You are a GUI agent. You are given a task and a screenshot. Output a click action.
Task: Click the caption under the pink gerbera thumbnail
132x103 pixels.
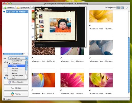pyautogui.click(x=72, y=94)
